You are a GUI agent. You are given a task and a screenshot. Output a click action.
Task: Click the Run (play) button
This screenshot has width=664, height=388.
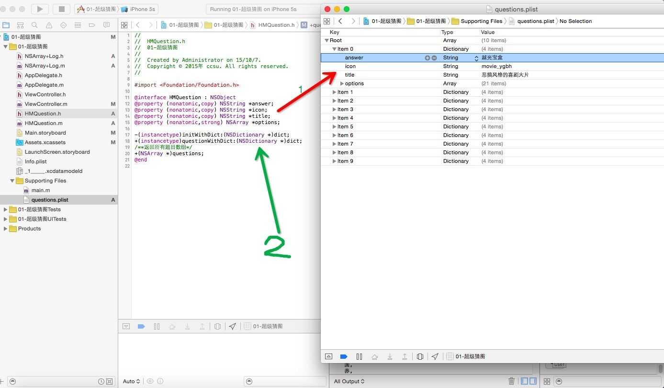tap(40, 9)
